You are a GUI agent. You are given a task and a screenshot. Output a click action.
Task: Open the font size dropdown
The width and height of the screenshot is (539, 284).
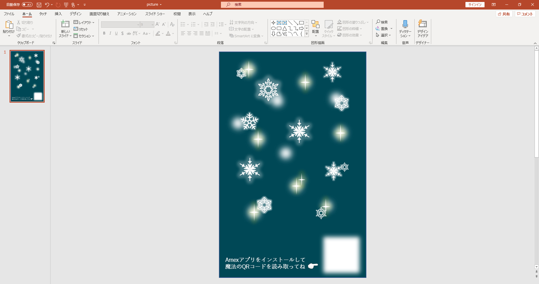point(153,24)
